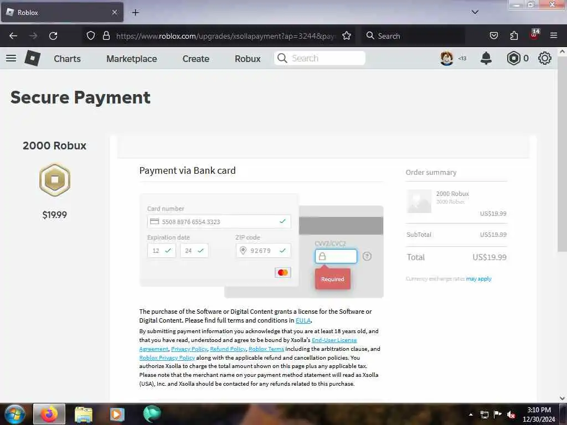Viewport: 567px width, 425px height.
Task: Open the Roblox hamburger navigation menu
Action: pos(11,58)
